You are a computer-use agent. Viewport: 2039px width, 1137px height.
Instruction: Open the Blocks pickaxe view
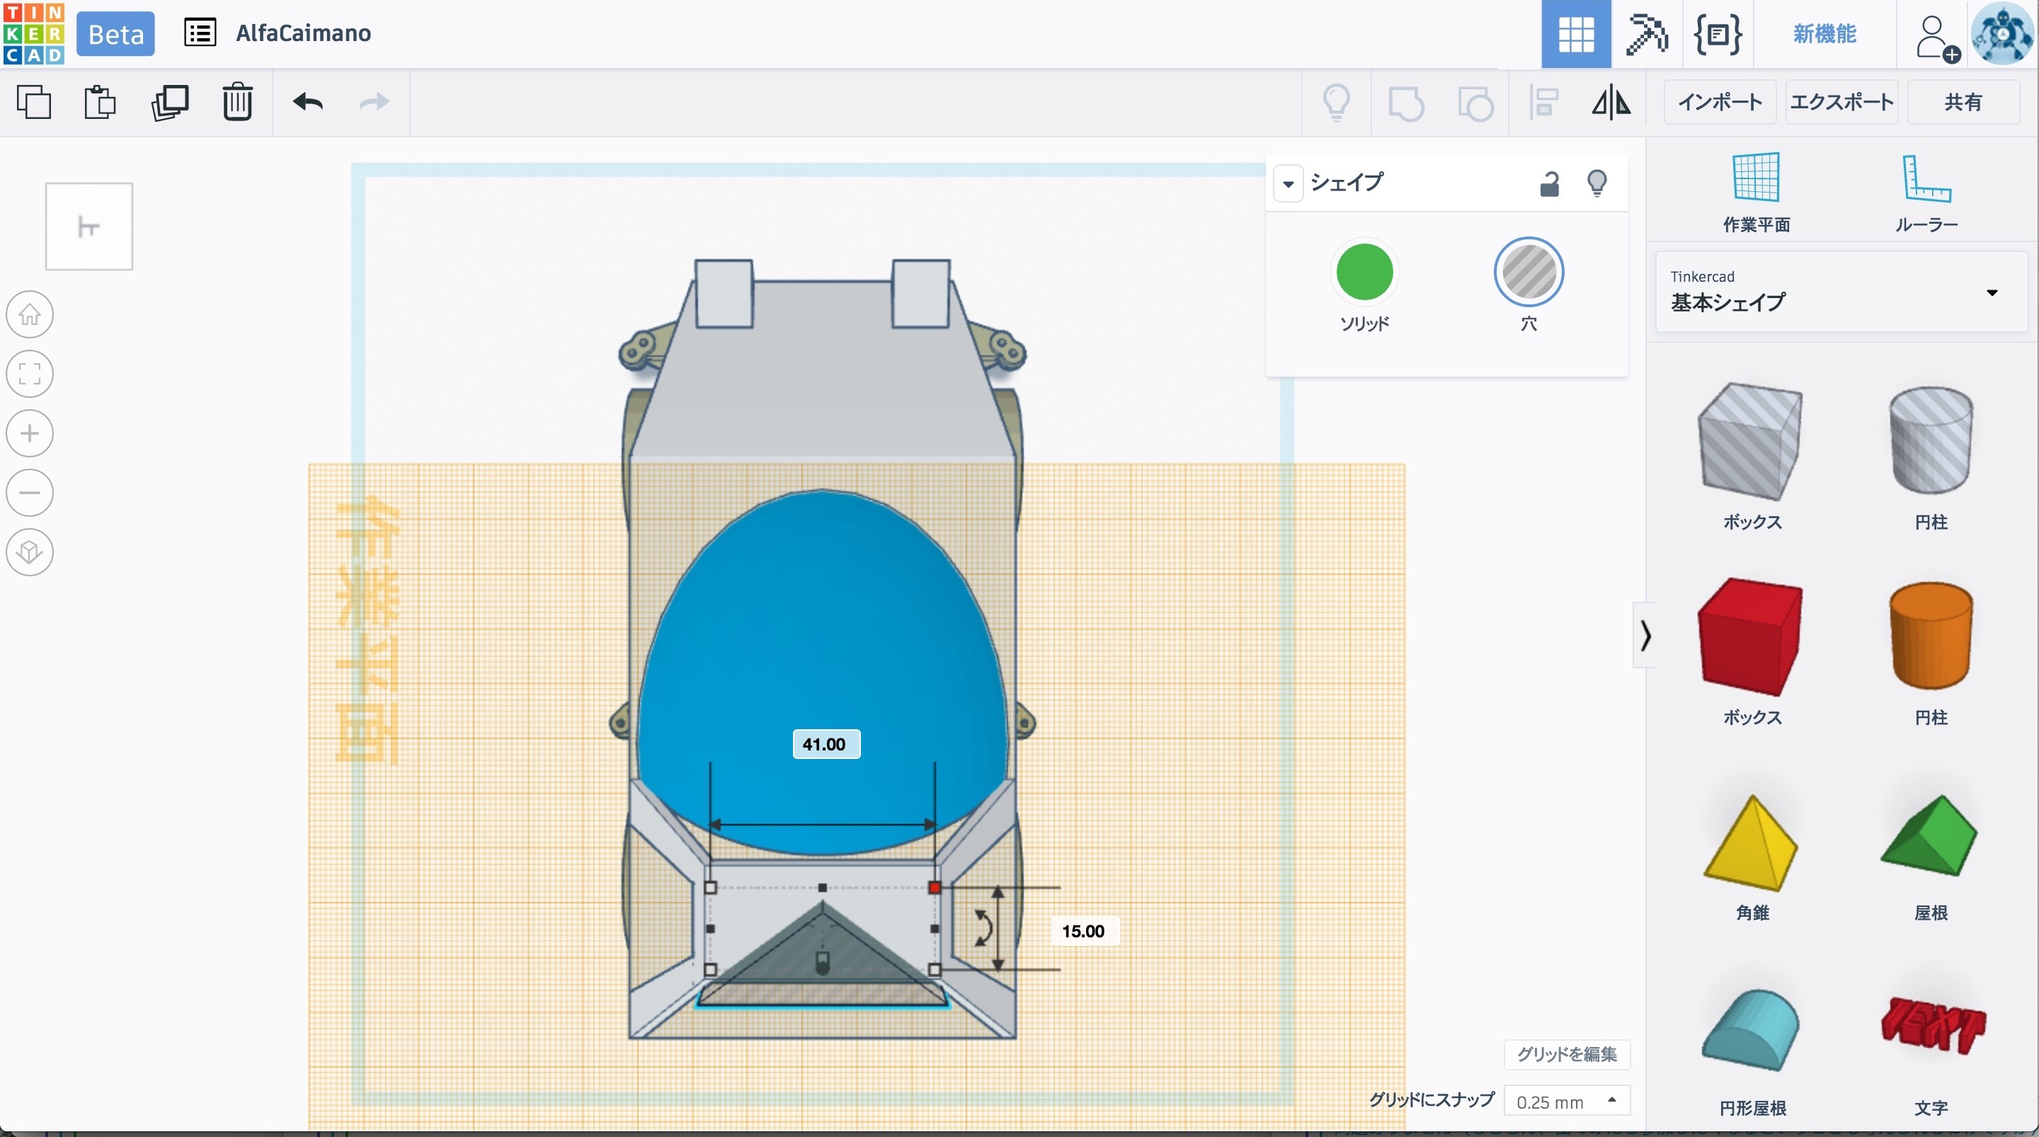coord(1645,34)
